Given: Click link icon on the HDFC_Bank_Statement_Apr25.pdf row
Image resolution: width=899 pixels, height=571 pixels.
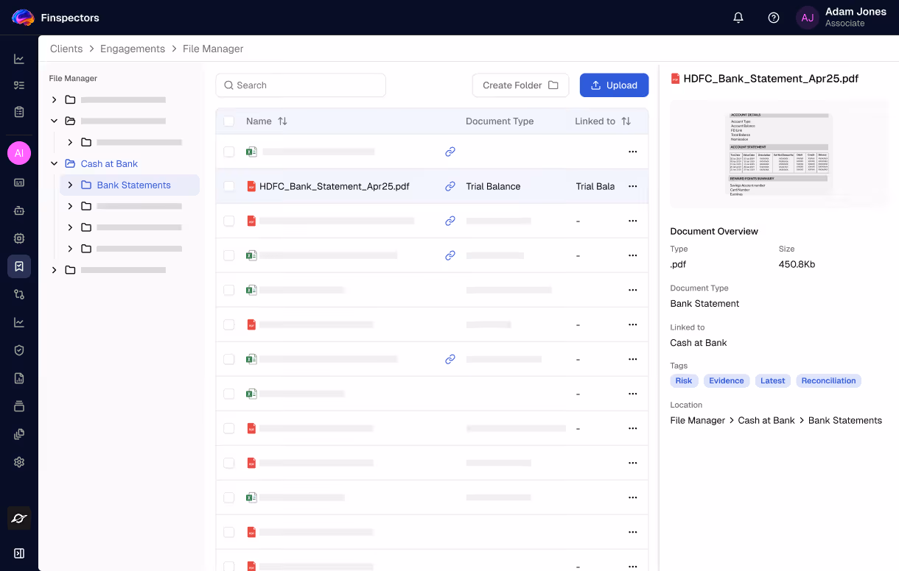Looking at the screenshot, I should coord(450,186).
